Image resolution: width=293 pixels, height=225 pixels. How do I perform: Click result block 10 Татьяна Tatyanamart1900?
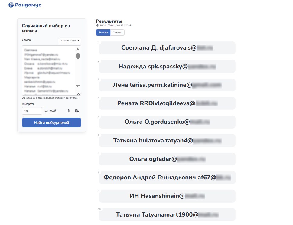click(x=167, y=215)
